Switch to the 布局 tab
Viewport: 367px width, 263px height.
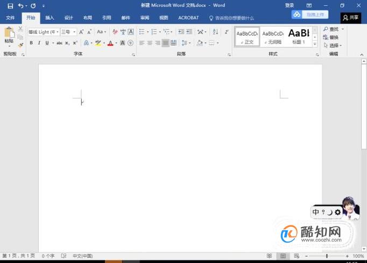(x=88, y=18)
